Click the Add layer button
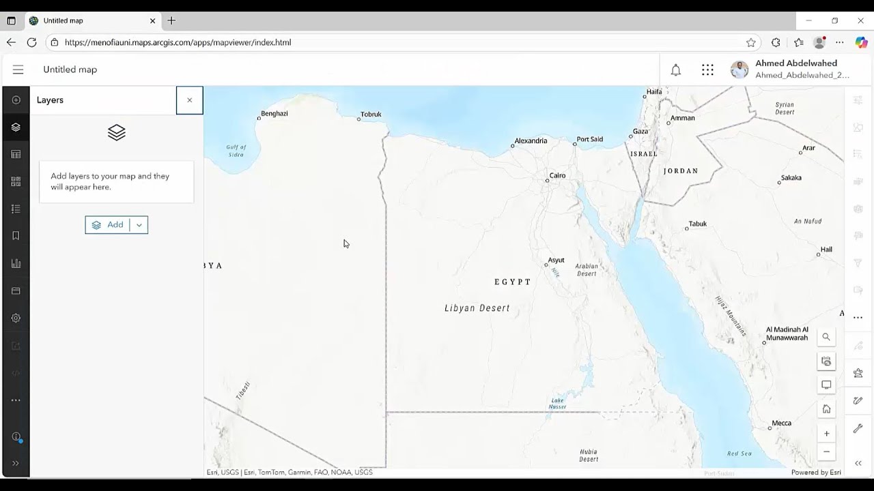 click(x=107, y=225)
